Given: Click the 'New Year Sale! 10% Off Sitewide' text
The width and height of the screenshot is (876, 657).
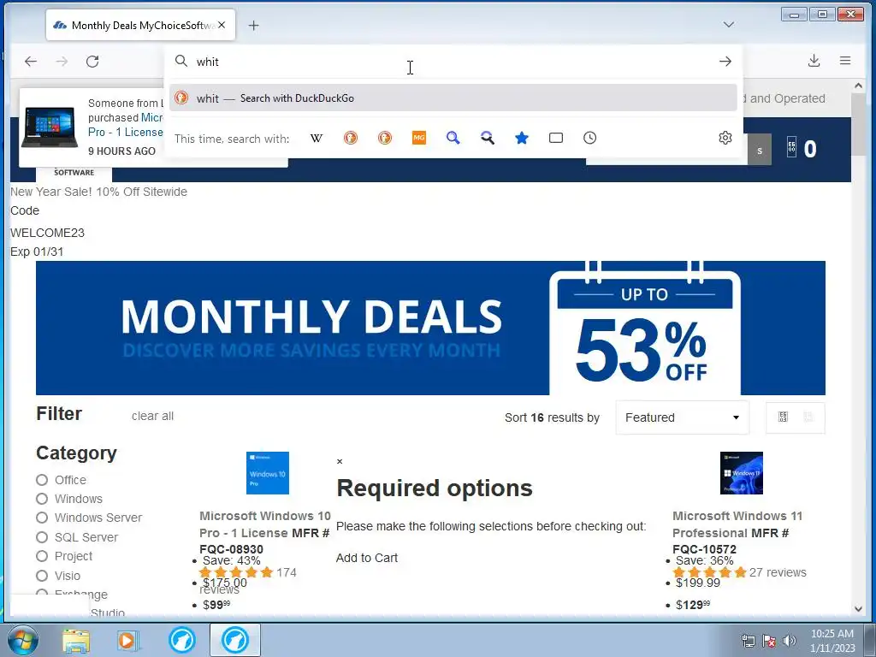Looking at the screenshot, I should [99, 192].
